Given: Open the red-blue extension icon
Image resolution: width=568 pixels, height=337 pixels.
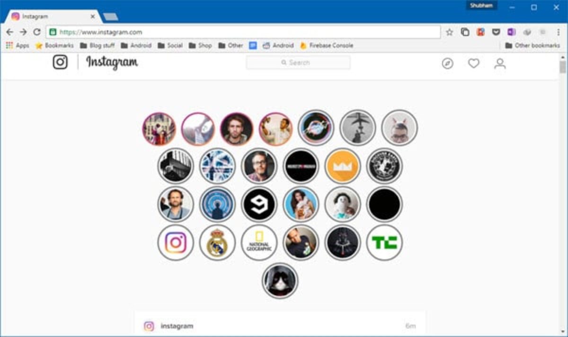Looking at the screenshot, I should click(480, 32).
